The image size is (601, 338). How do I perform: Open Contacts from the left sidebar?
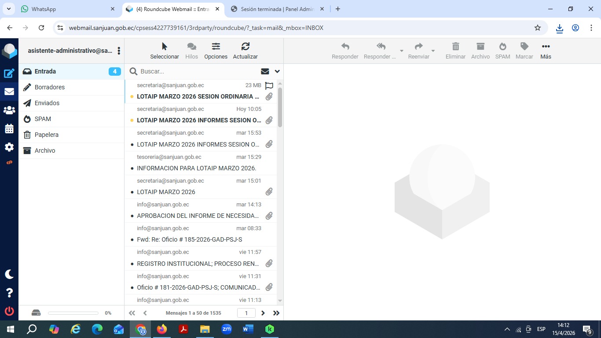9,110
